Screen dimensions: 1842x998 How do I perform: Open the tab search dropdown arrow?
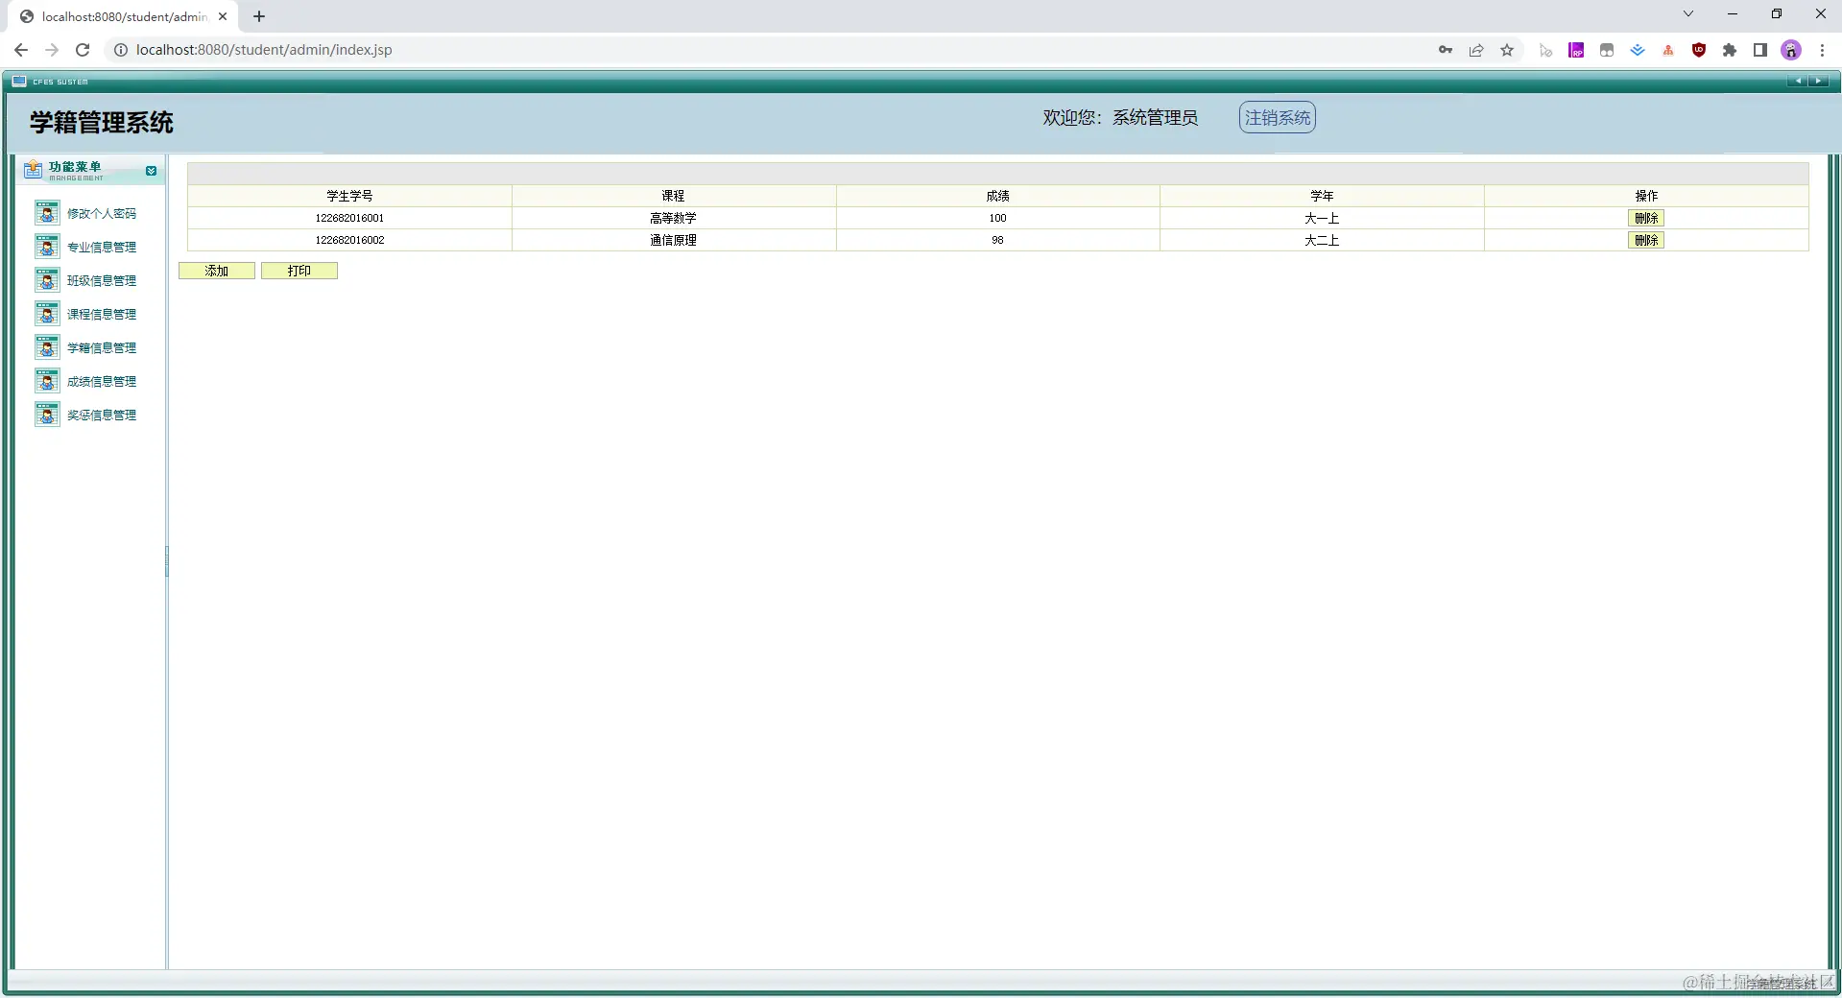[x=1688, y=13]
